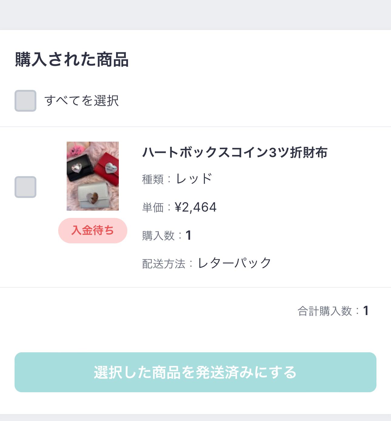Click the 入金待ち status badge
391x421 pixels.
point(93,231)
